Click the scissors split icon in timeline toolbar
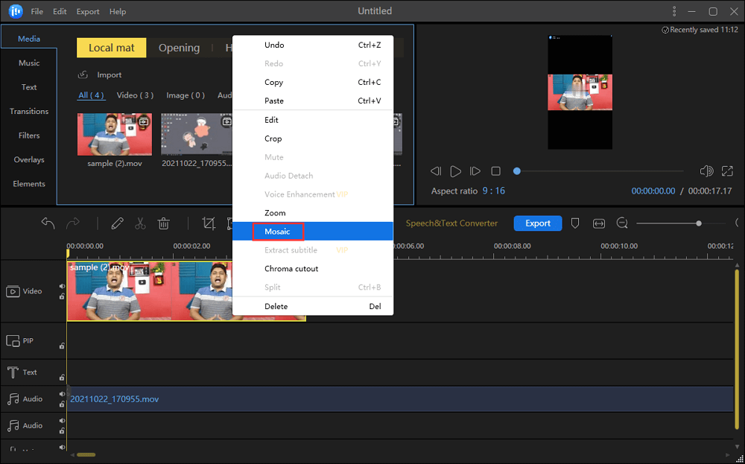 tap(140, 223)
